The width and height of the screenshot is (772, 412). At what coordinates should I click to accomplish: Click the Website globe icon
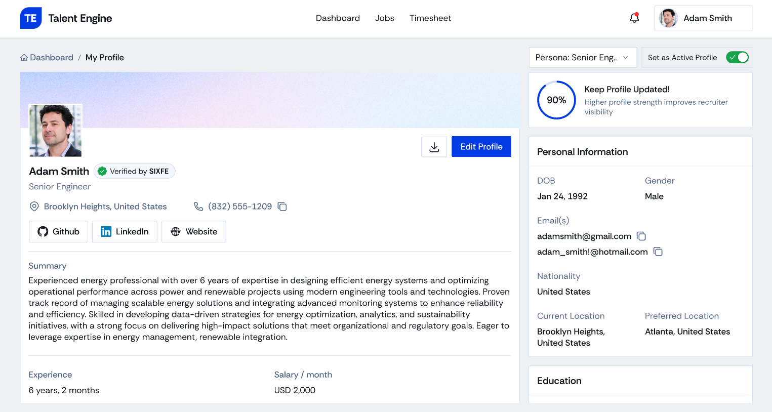pyautogui.click(x=176, y=232)
